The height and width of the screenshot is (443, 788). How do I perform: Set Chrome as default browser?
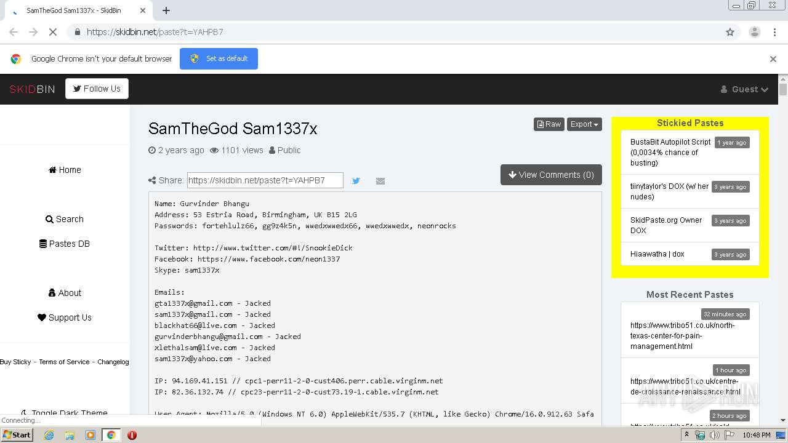[219, 58]
